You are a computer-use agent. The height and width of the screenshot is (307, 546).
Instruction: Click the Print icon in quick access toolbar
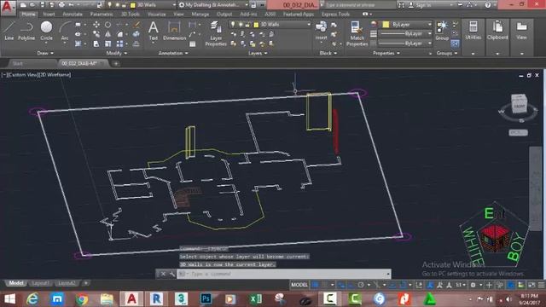pyautogui.click(x=61, y=5)
